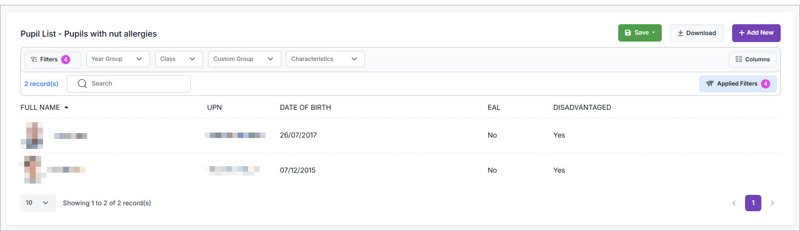Go to the next page arrow
The width and height of the screenshot is (800, 231).
pyautogui.click(x=772, y=203)
